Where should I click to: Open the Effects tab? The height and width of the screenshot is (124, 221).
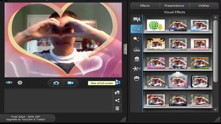coord(145,6)
